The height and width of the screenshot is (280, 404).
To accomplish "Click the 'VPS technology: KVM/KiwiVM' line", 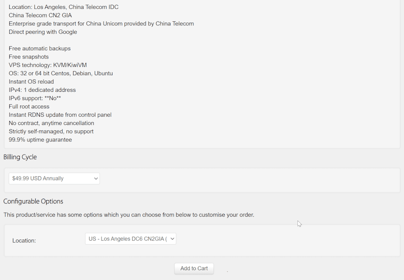I will point(48,65).
